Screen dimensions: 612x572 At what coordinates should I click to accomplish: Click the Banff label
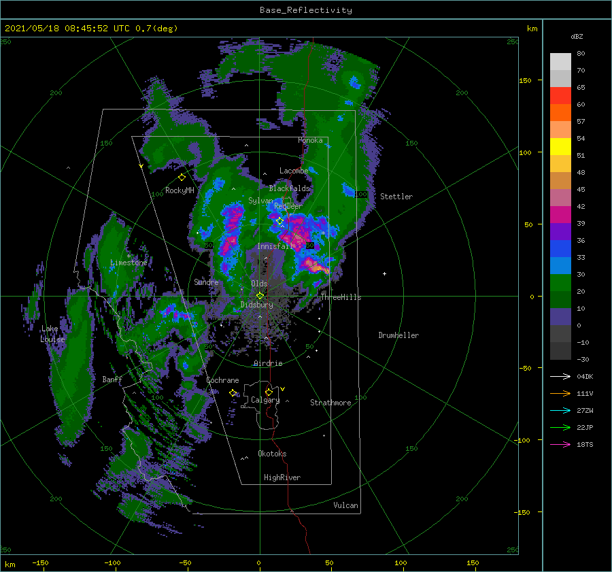click(x=112, y=380)
